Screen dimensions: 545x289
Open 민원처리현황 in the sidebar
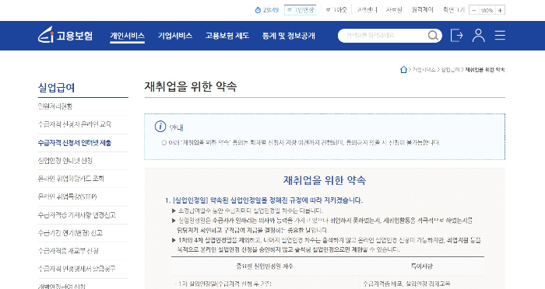(x=55, y=106)
